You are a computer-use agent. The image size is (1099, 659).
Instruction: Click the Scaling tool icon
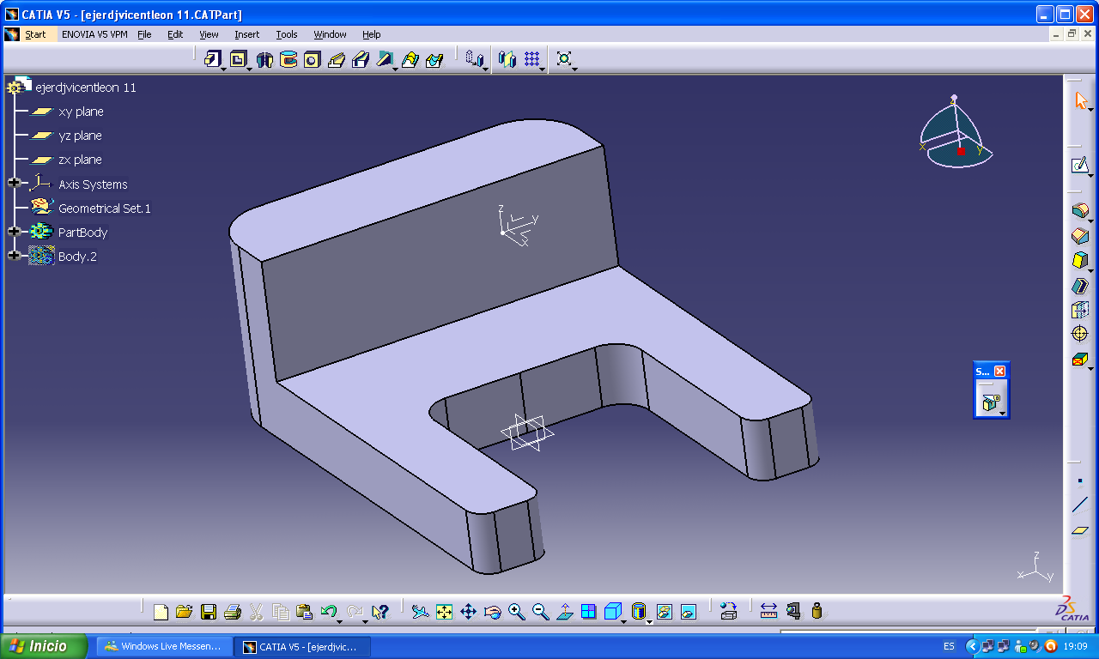click(564, 59)
